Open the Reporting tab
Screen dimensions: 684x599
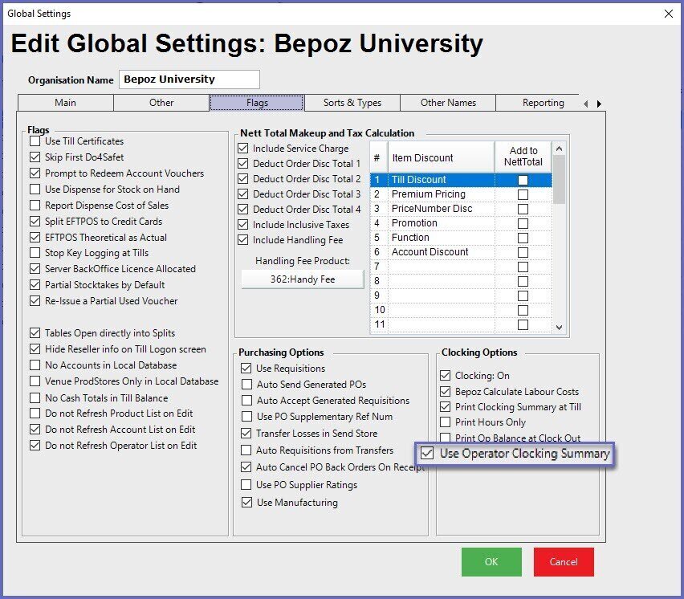[x=543, y=103]
